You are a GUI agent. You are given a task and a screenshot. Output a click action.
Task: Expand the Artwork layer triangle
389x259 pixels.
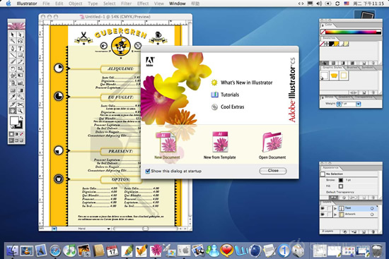pos(335,215)
